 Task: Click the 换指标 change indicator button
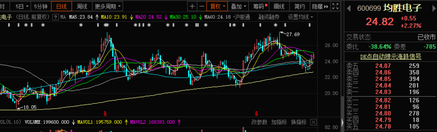(299, 122)
